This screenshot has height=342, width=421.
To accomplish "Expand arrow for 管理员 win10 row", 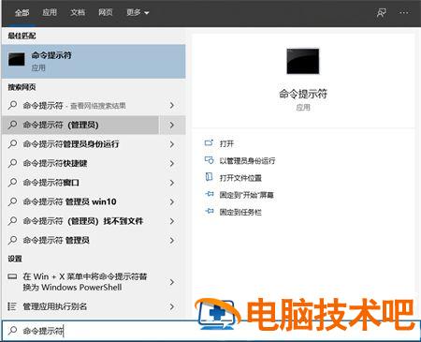I will [172, 201].
